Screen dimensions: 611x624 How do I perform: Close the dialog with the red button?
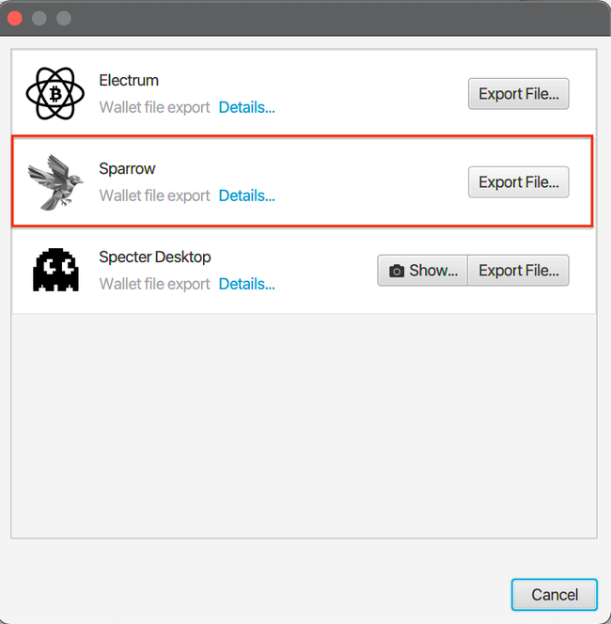point(15,18)
